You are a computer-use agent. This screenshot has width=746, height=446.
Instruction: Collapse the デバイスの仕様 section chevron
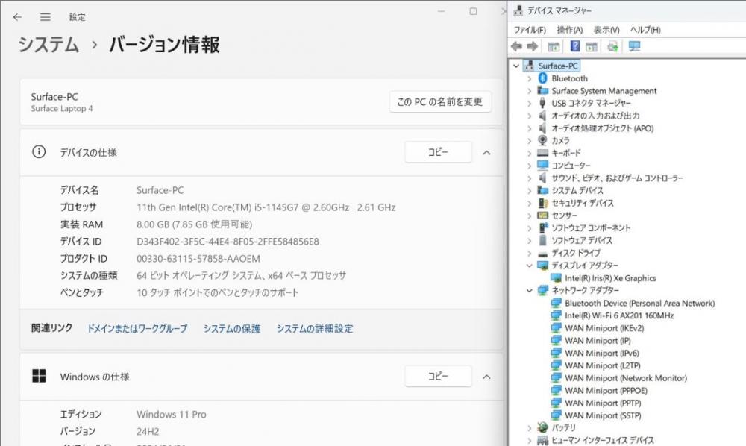486,153
